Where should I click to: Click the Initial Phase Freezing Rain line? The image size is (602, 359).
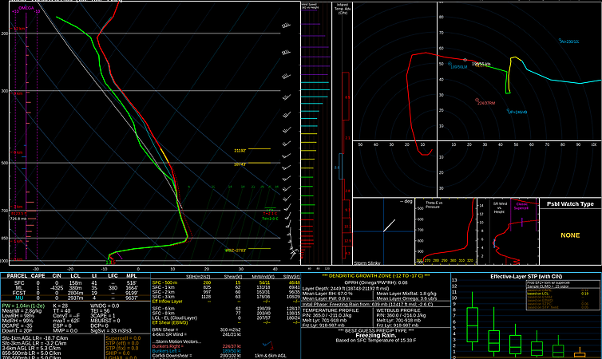coord(367,304)
